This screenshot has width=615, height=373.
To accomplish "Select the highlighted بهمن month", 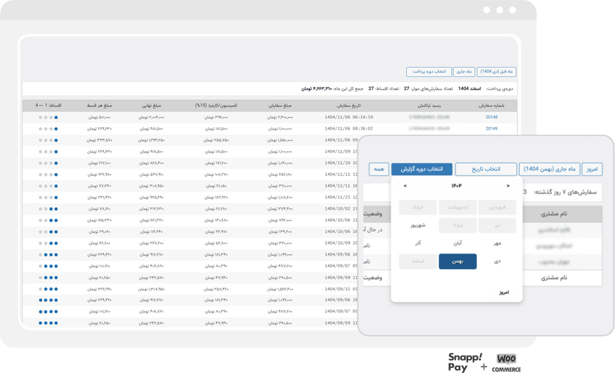I will click(458, 261).
